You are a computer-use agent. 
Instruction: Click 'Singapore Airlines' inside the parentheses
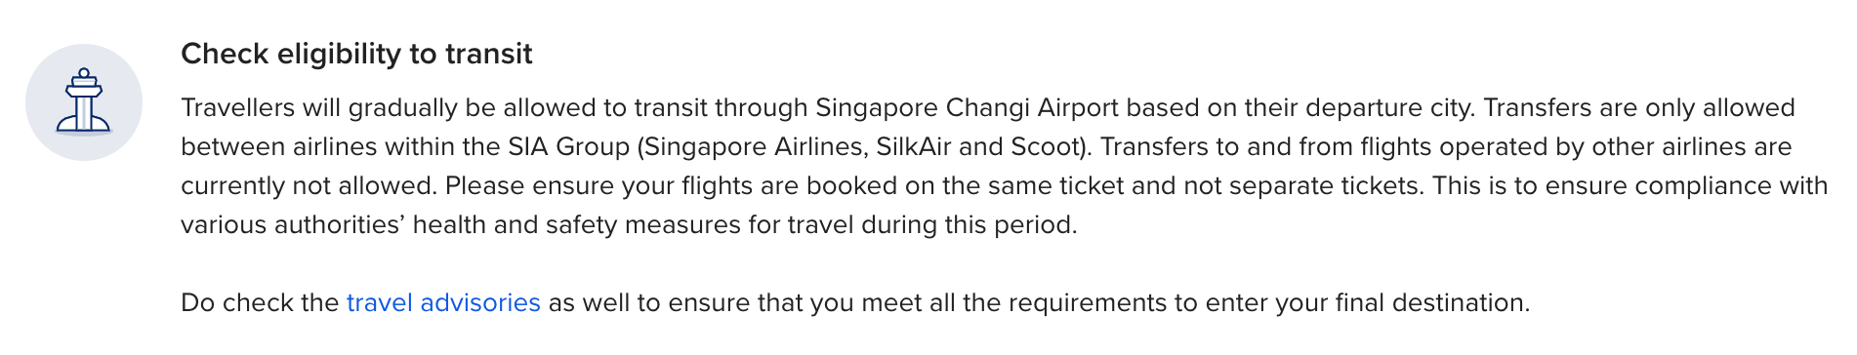pos(755,146)
